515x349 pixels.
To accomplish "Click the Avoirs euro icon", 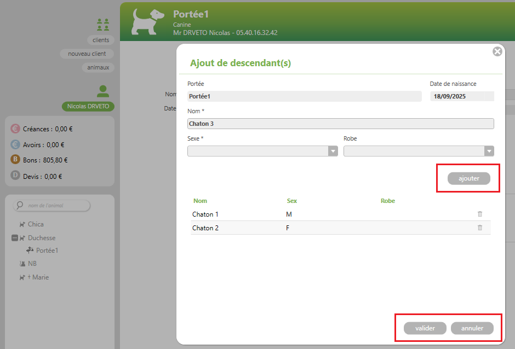I will point(15,145).
